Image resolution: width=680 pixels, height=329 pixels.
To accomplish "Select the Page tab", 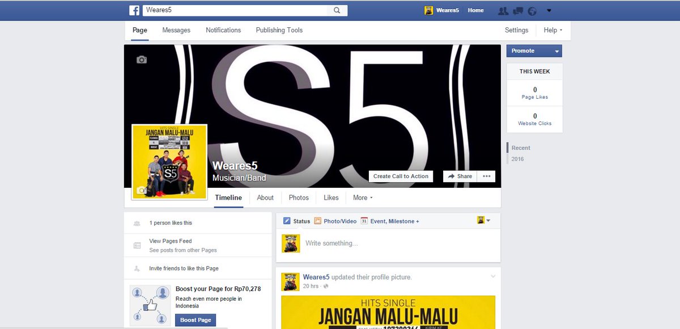I will point(139,30).
